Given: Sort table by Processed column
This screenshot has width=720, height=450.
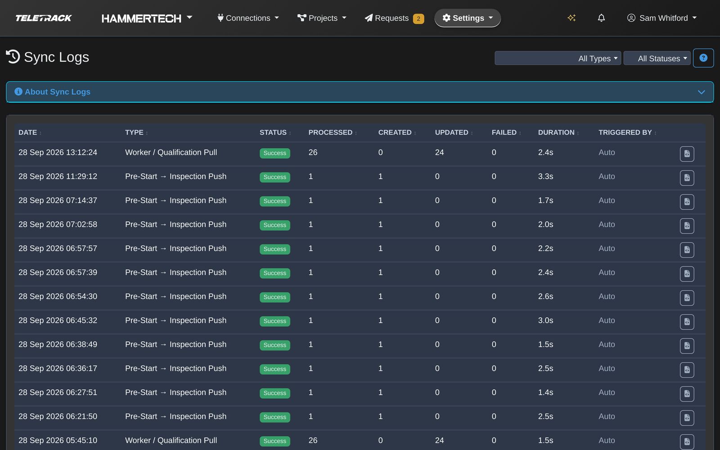Looking at the screenshot, I should click(x=333, y=132).
